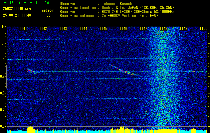Click location text Ogaki, Gifu, JAPAN

tap(120, 8)
